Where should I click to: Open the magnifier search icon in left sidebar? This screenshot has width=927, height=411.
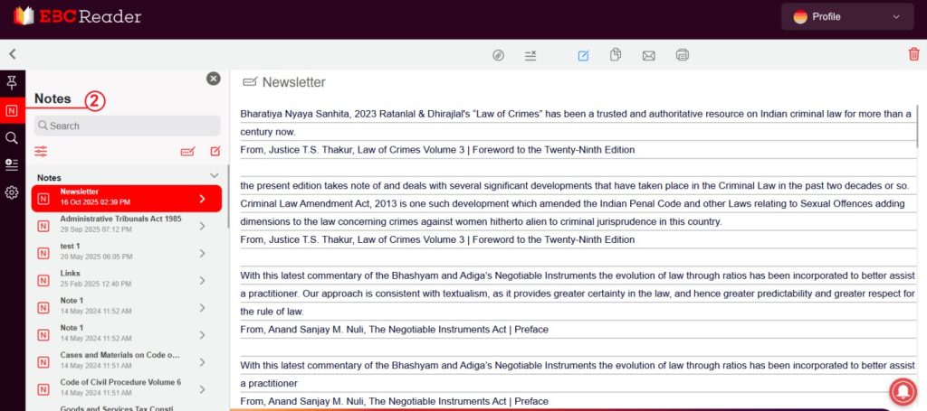coord(12,138)
